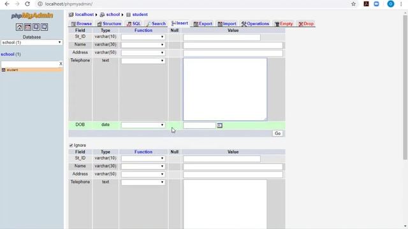This screenshot has height=229, width=408.
Task: Click the student table icon in breadcrumb
Action: [128, 15]
